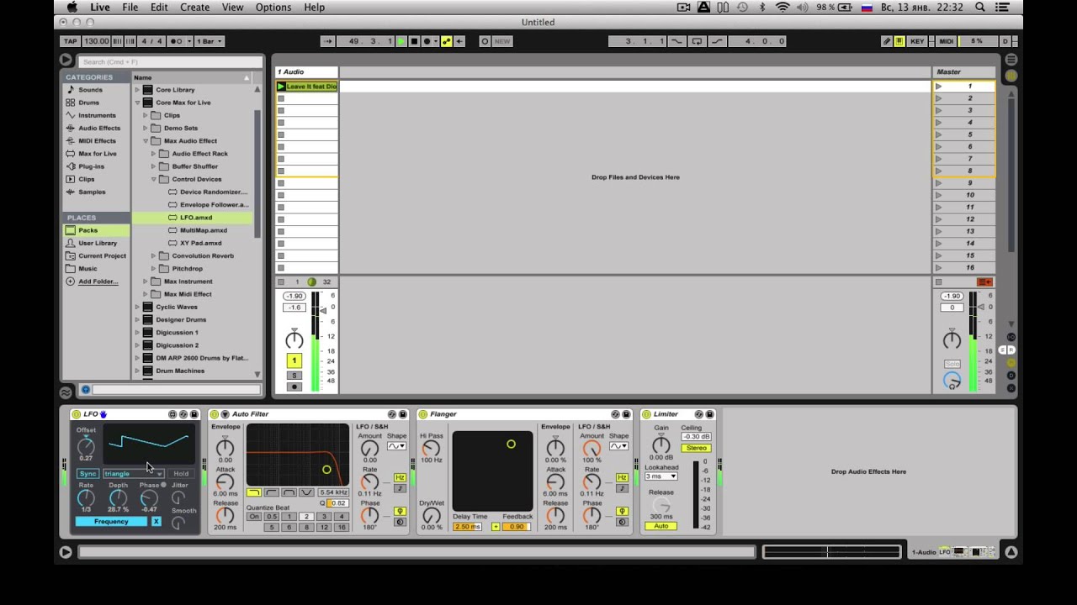This screenshot has height=605, width=1077.
Task: Collapse the Control Devices folder
Action: click(x=154, y=179)
